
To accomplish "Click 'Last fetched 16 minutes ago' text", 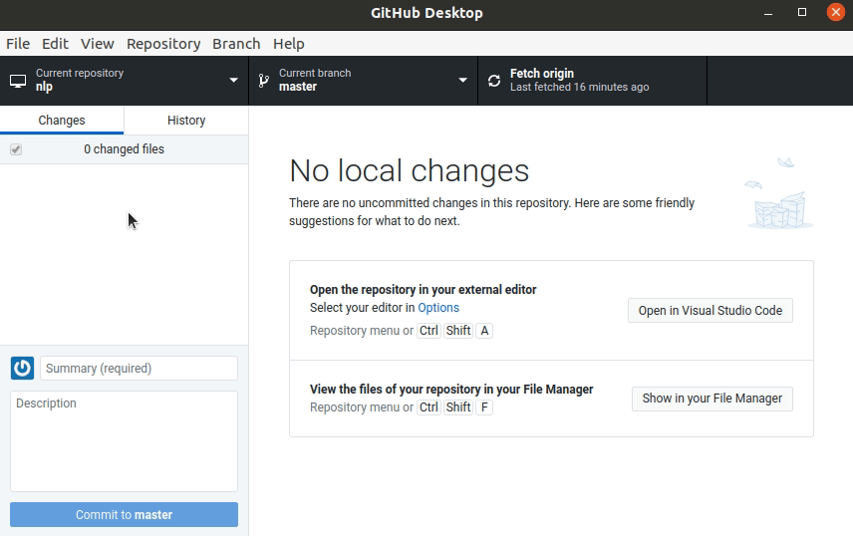I will click(579, 87).
